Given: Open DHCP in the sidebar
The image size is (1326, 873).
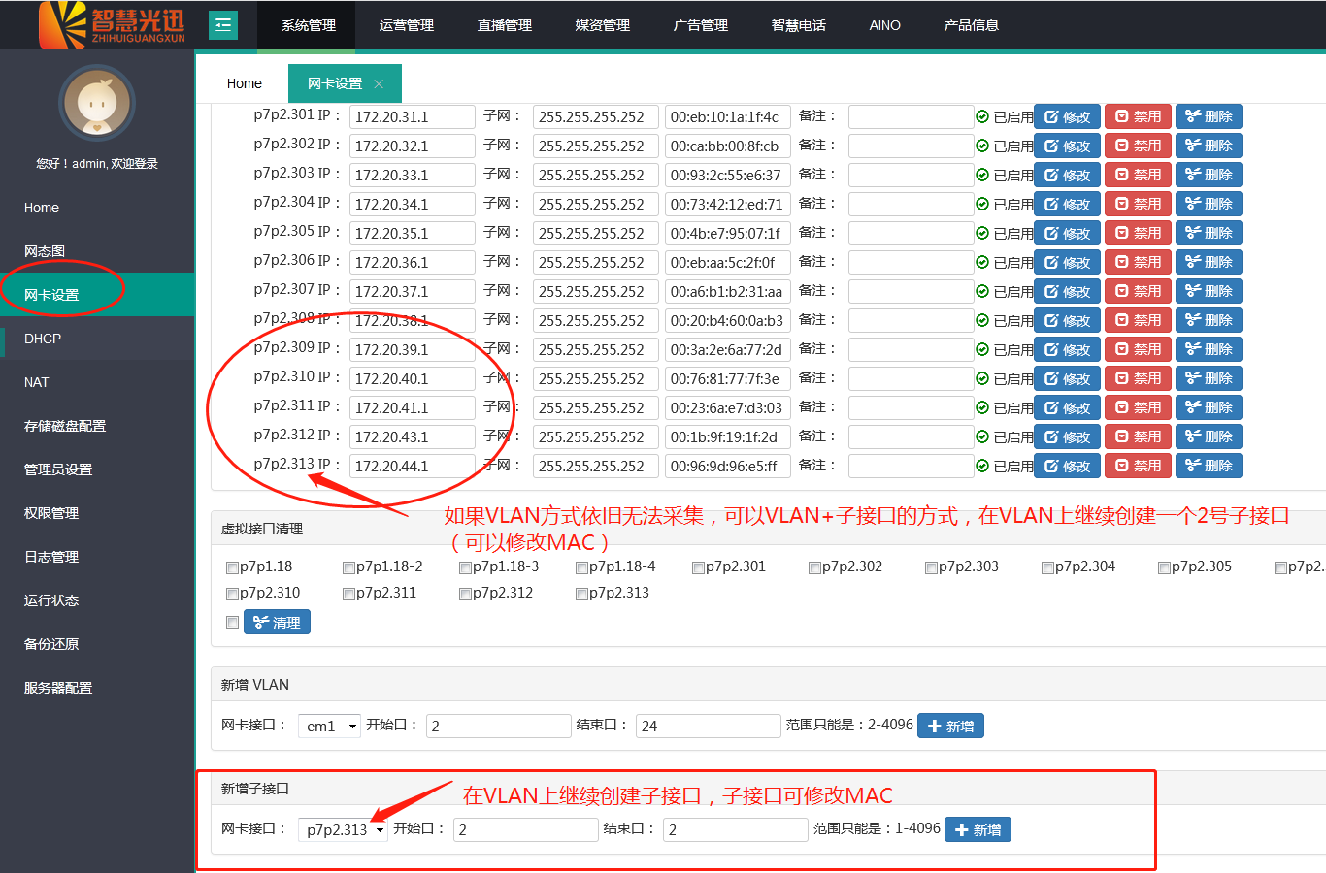Looking at the screenshot, I should click(x=43, y=339).
